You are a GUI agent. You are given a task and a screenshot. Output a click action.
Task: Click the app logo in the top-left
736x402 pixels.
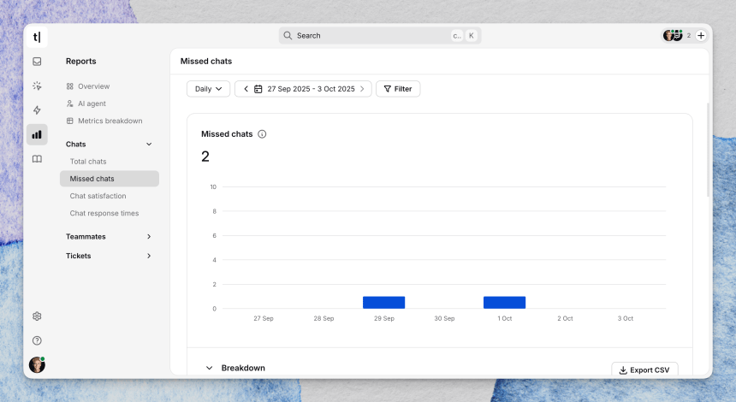37,37
